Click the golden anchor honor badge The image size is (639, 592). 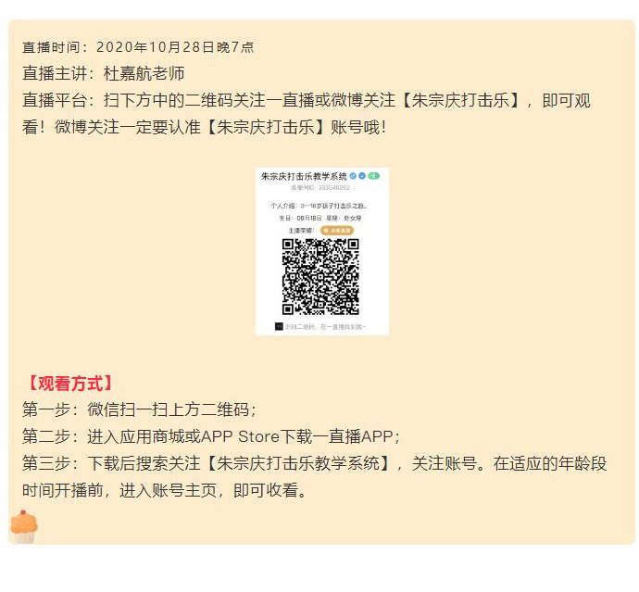pyautogui.click(x=337, y=231)
